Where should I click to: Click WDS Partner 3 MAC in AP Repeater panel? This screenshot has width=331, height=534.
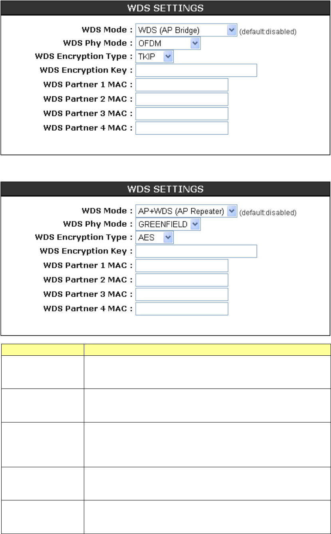click(x=182, y=294)
